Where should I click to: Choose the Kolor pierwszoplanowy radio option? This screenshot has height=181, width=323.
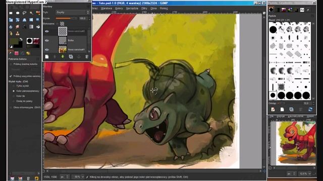click(14, 91)
